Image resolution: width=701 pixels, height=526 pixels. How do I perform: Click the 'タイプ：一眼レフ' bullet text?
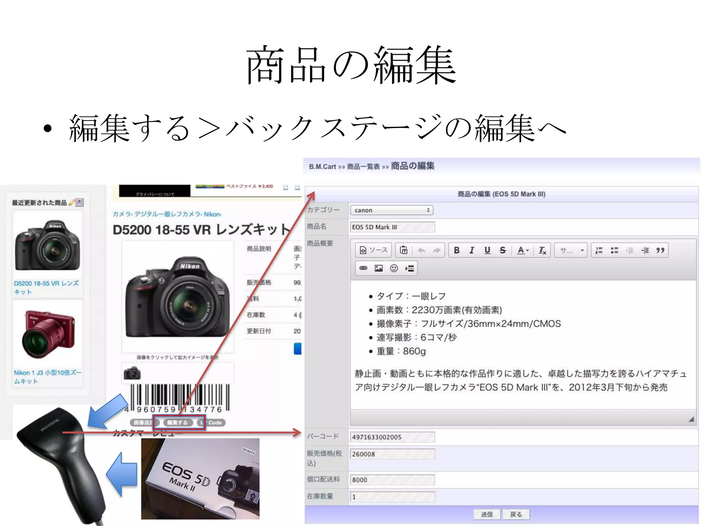point(411,296)
